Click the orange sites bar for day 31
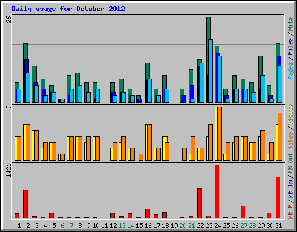The height and width of the screenshot is (232, 297). tap(280, 136)
